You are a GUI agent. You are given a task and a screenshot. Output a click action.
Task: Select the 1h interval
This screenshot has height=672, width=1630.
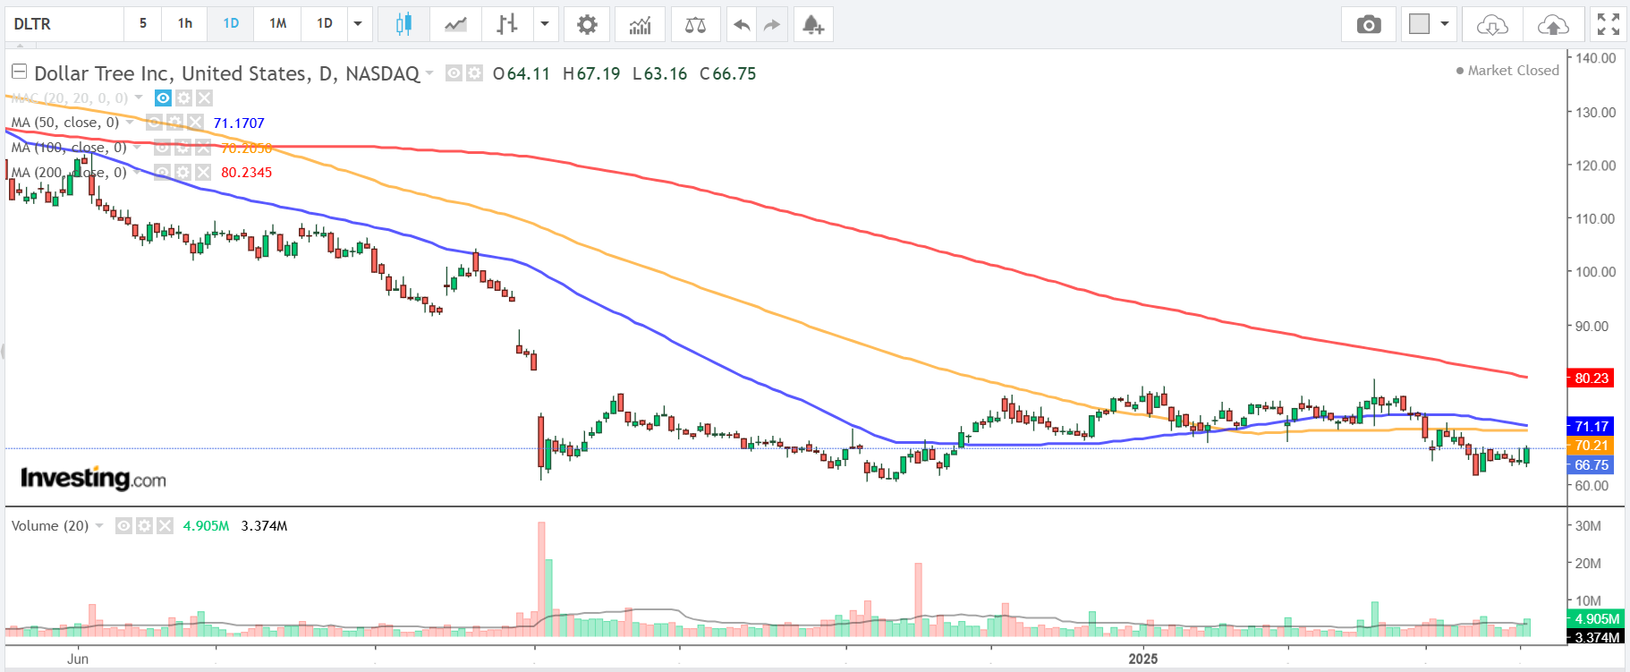pos(185,24)
